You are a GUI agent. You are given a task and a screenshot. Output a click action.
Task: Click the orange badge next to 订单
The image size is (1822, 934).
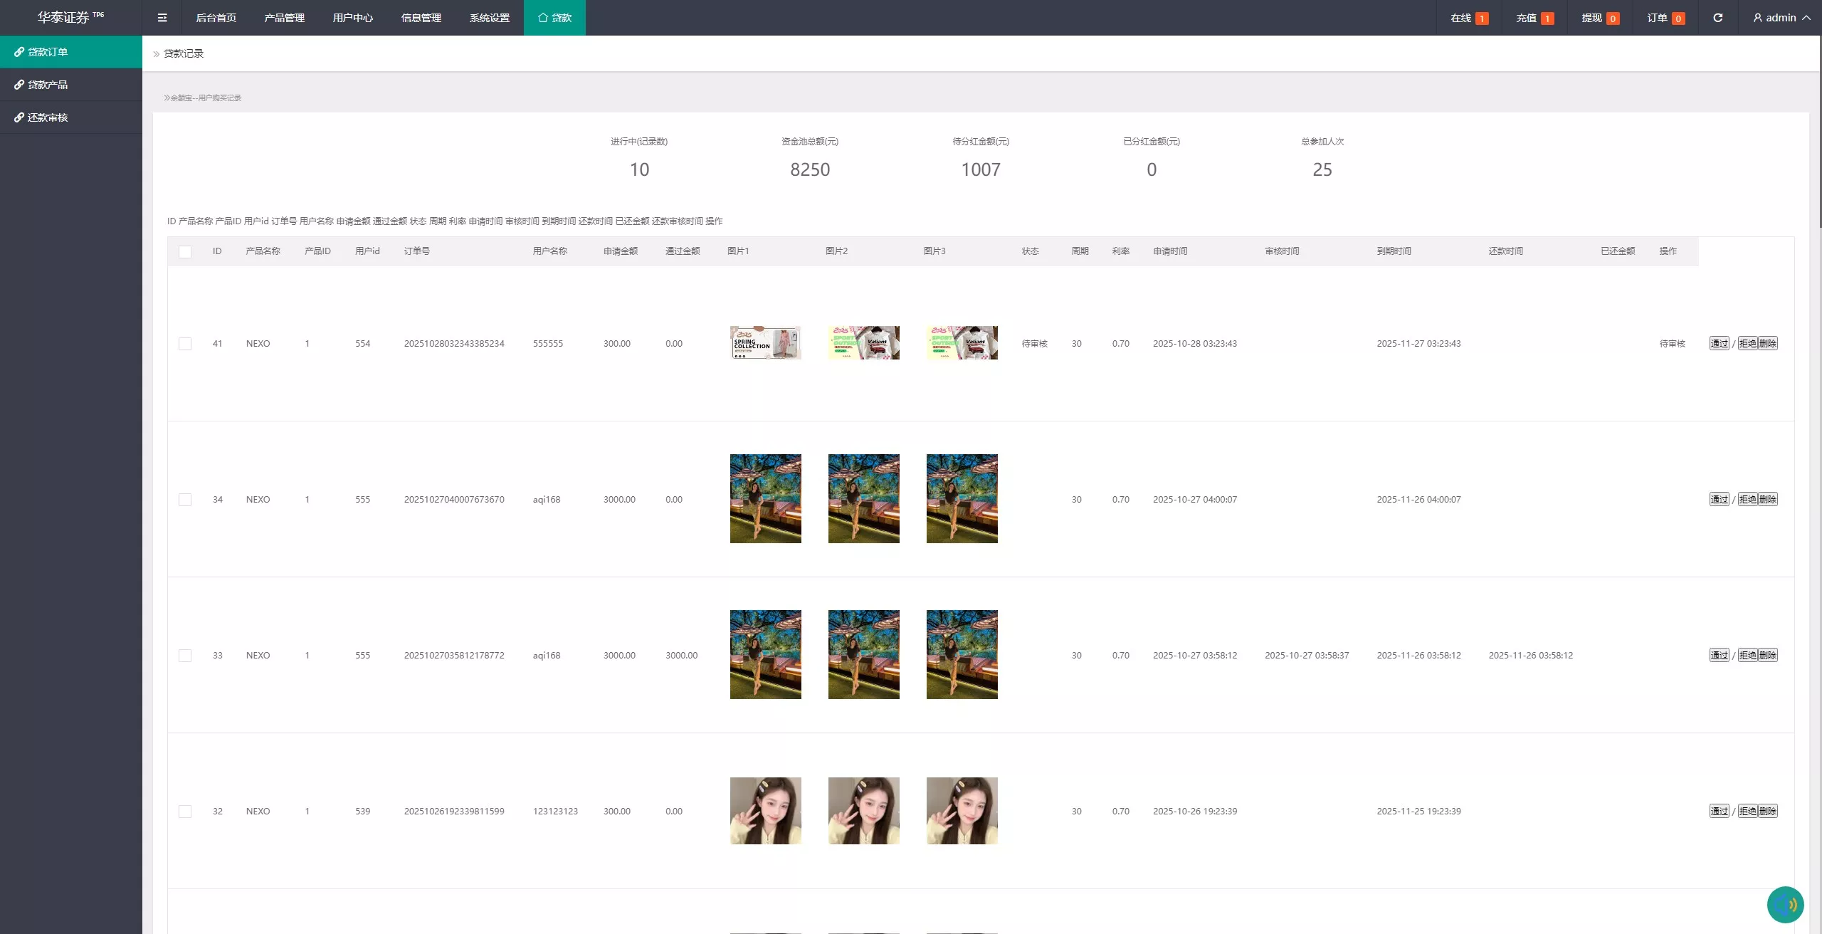[x=1678, y=19]
